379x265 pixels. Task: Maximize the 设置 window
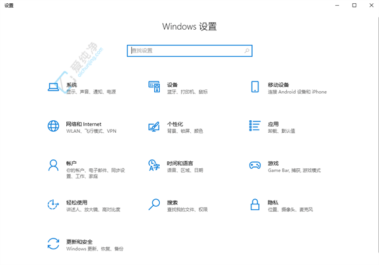tap(354, 5)
